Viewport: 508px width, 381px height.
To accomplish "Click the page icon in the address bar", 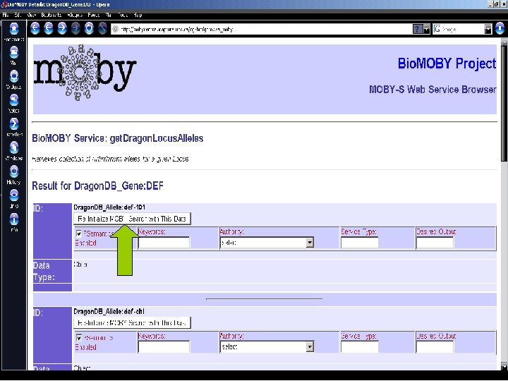I will click(x=115, y=29).
